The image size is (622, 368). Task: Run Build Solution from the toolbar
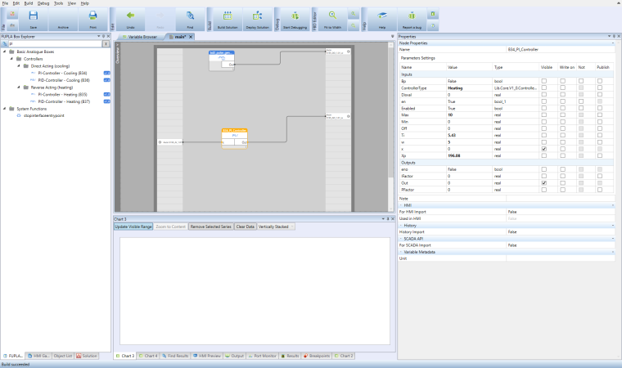tap(229, 17)
